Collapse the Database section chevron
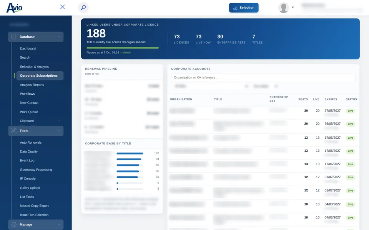This screenshot has width=369, height=230. coord(59,37)
